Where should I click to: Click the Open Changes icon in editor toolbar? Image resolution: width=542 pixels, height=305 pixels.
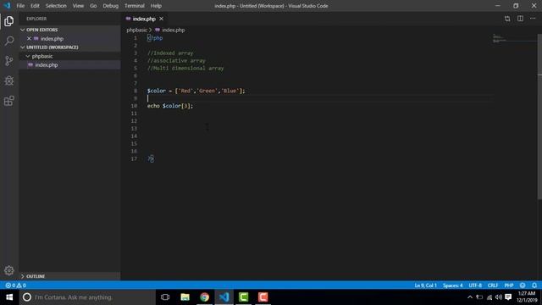(x=507, y=19)
